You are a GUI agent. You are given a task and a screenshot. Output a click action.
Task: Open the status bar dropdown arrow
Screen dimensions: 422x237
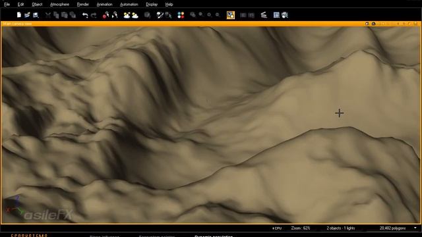coord(415,228)
